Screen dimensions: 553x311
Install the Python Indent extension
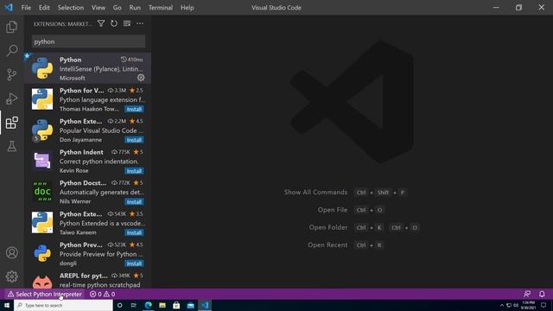(x=134, y=171)
